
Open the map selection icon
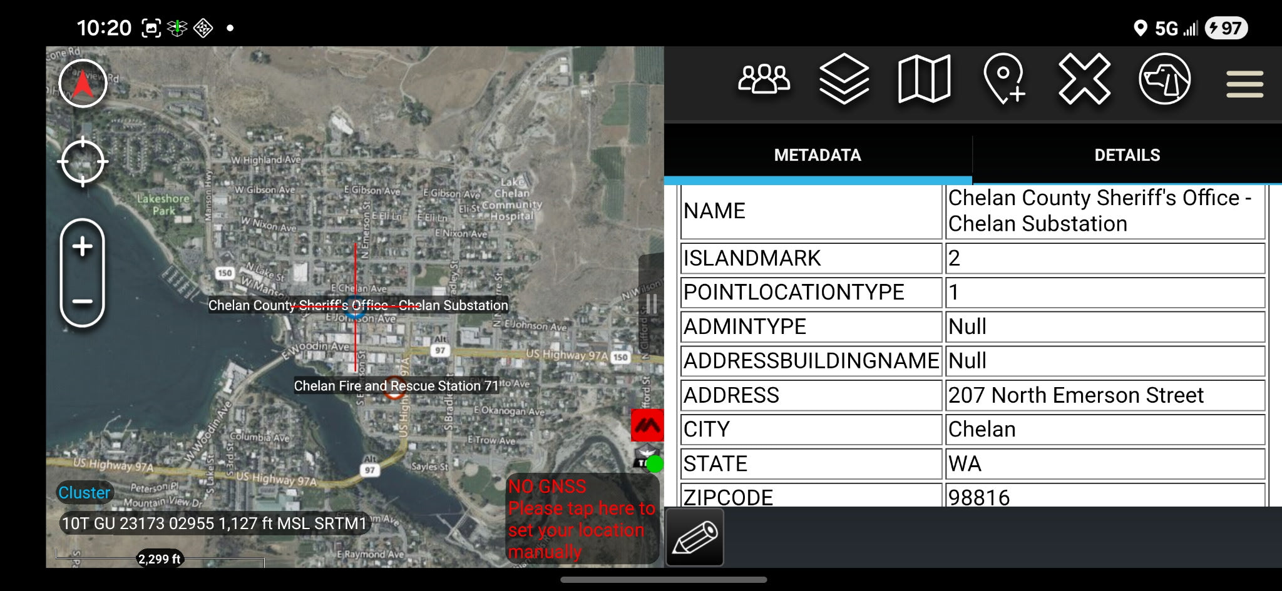(x=924, y=79)
